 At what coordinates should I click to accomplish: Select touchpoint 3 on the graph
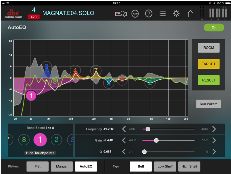pyautogui.click(x=46, y=67)
